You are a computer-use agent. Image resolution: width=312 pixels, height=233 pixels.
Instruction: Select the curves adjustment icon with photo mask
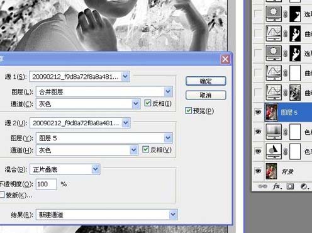coord(274,93)
